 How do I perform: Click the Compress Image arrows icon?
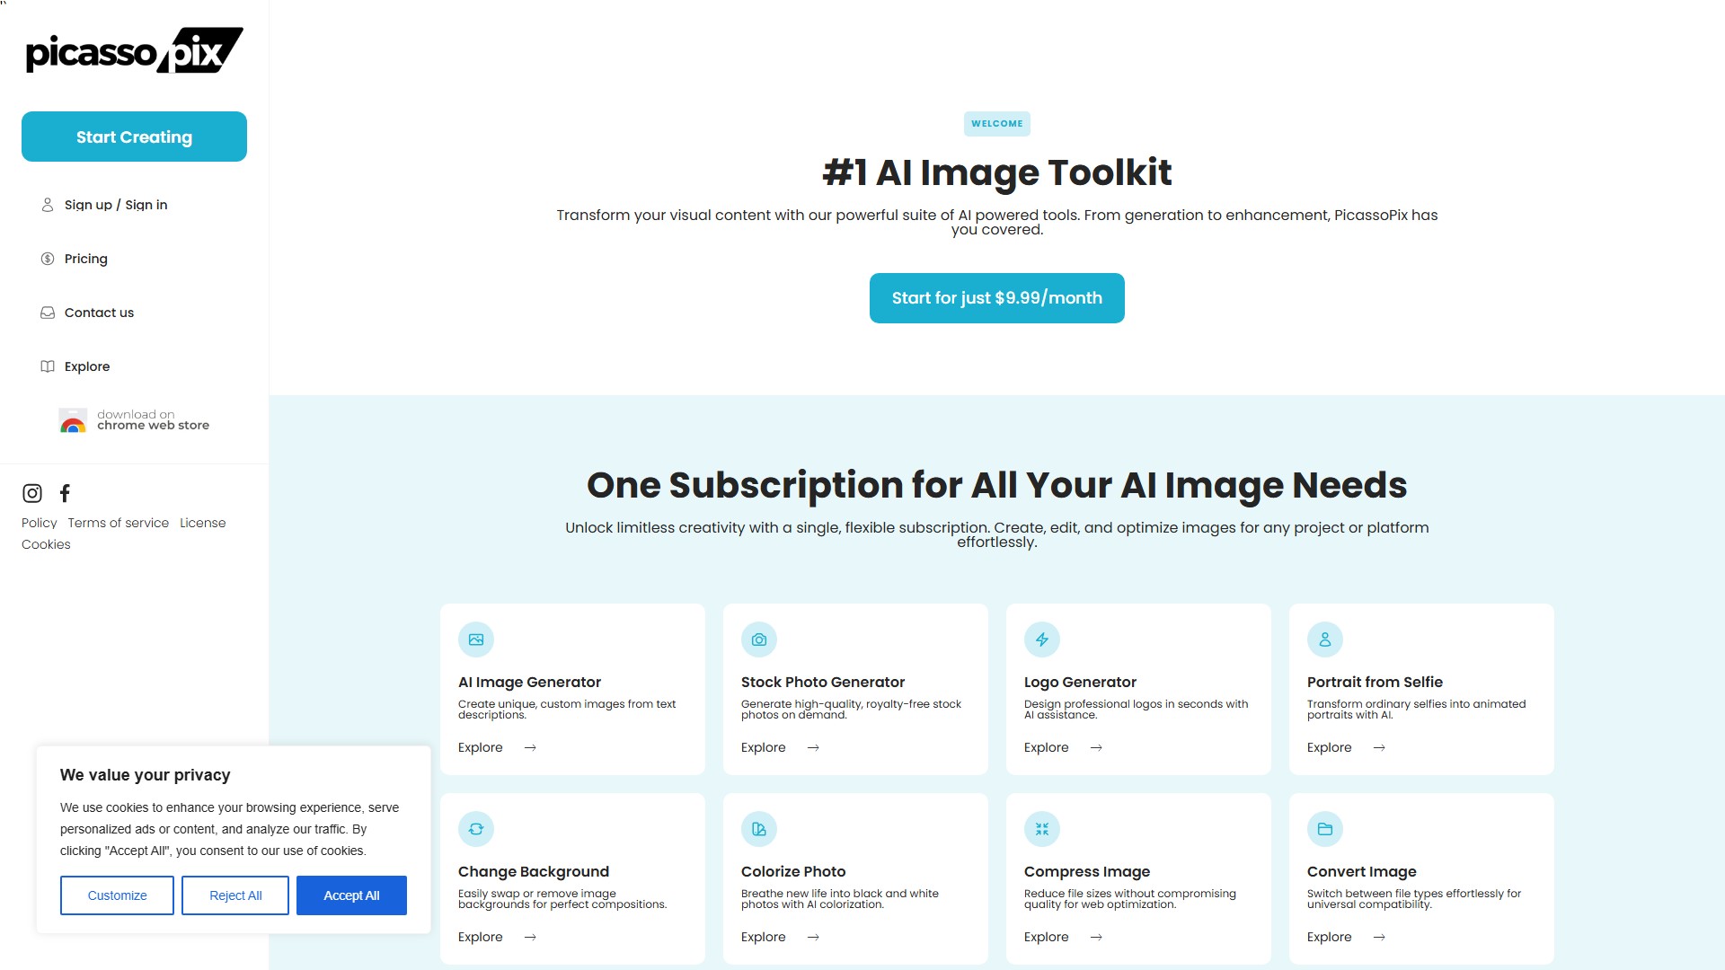[1042, 829]
